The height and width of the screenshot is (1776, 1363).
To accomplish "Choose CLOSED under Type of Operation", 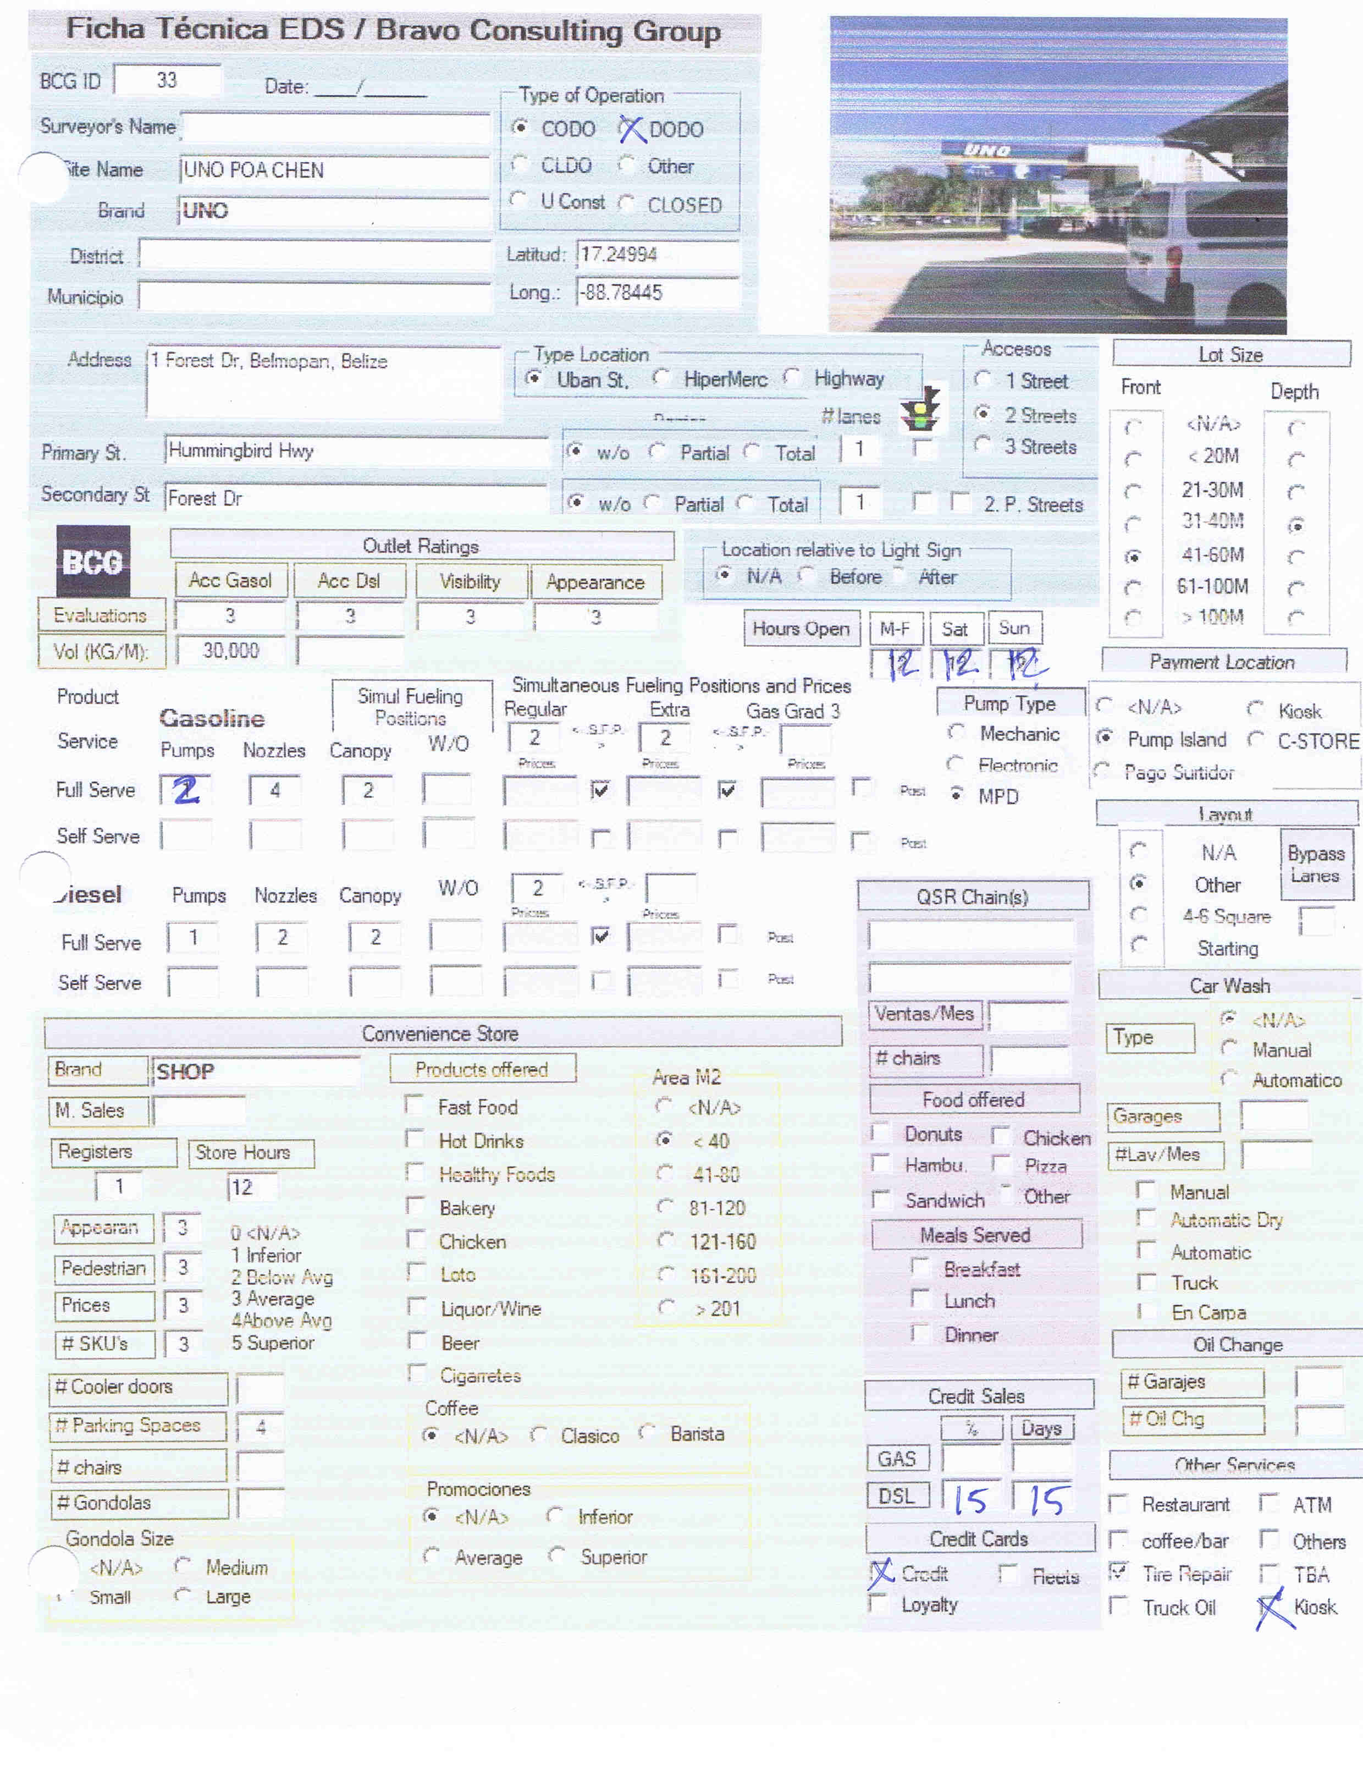I will pyautogui.click(x=626, y=203).
